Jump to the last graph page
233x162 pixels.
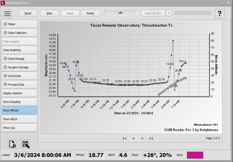(151, 138)
